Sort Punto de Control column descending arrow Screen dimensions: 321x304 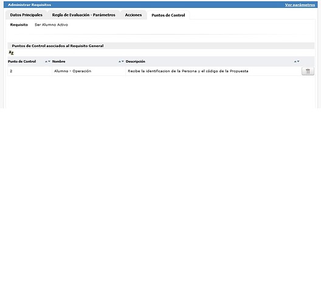[x=49, y=61]
